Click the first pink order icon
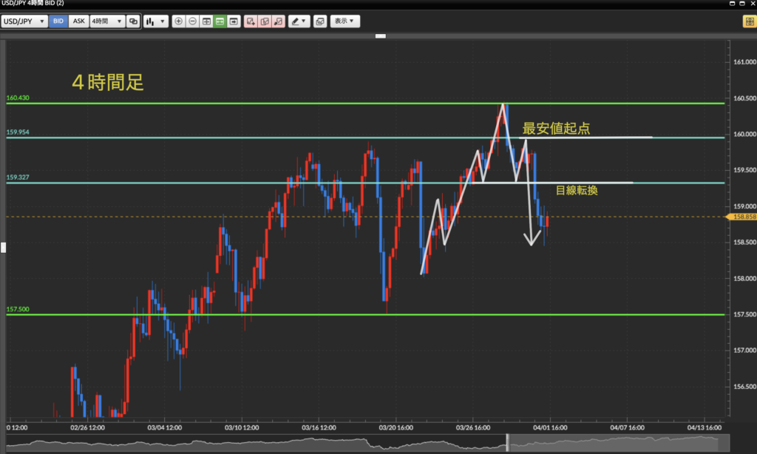Viewport: 757px width, 454px height. coord(251,21)
